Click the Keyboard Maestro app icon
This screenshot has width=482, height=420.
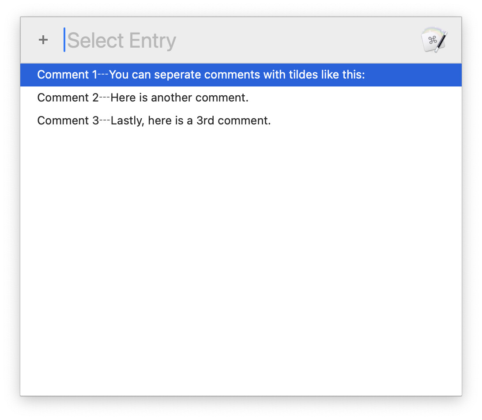(x=434, y=40)
